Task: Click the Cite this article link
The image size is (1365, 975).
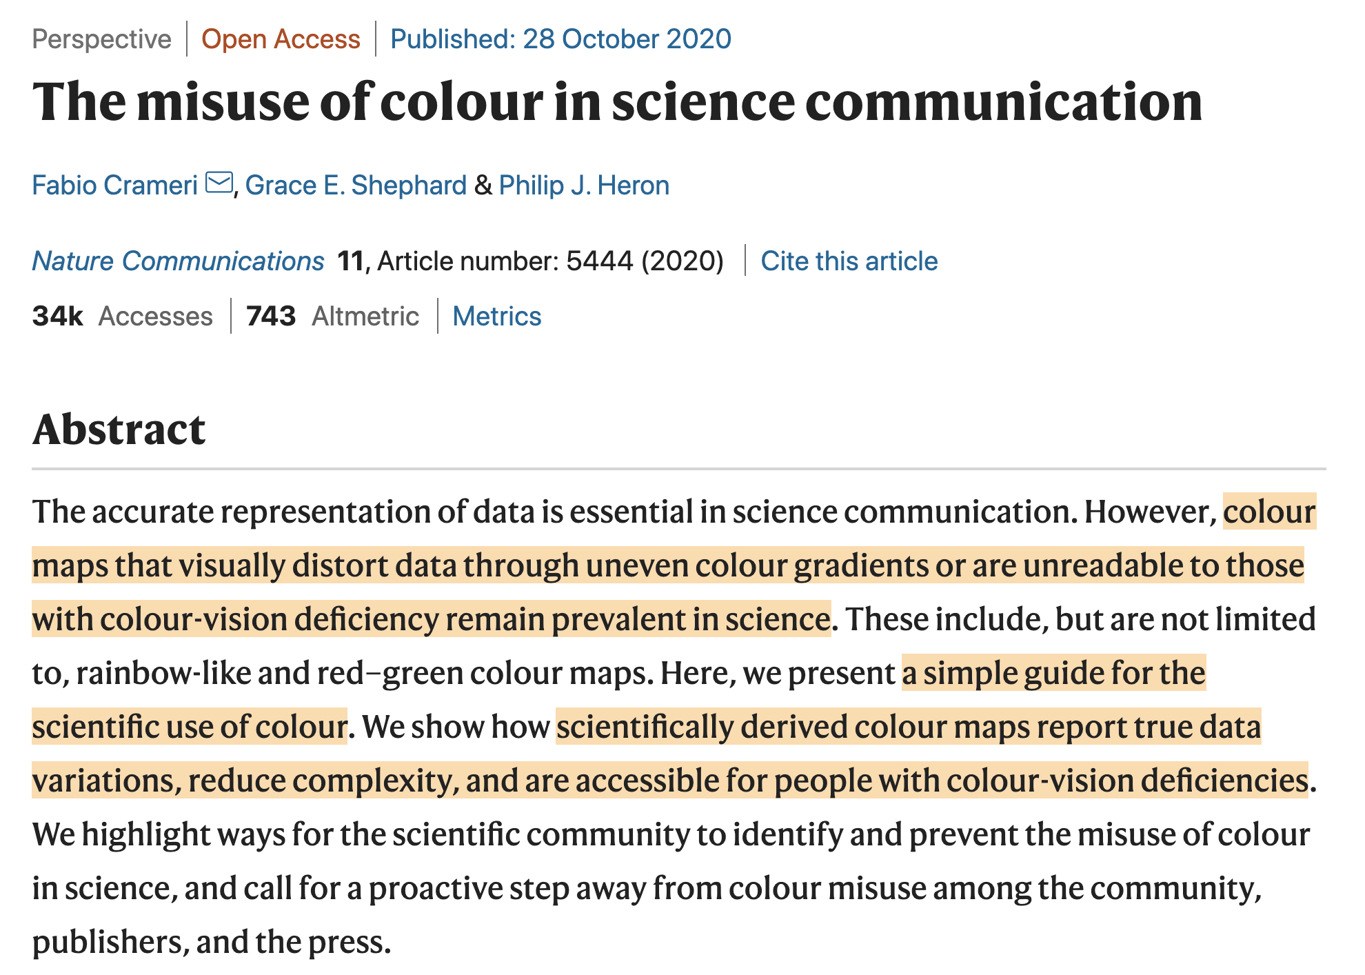Action: (x=849, y=261)
